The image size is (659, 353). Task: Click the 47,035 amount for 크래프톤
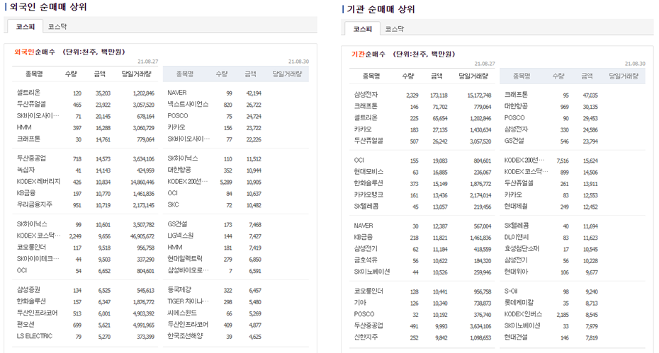(590, 96)
